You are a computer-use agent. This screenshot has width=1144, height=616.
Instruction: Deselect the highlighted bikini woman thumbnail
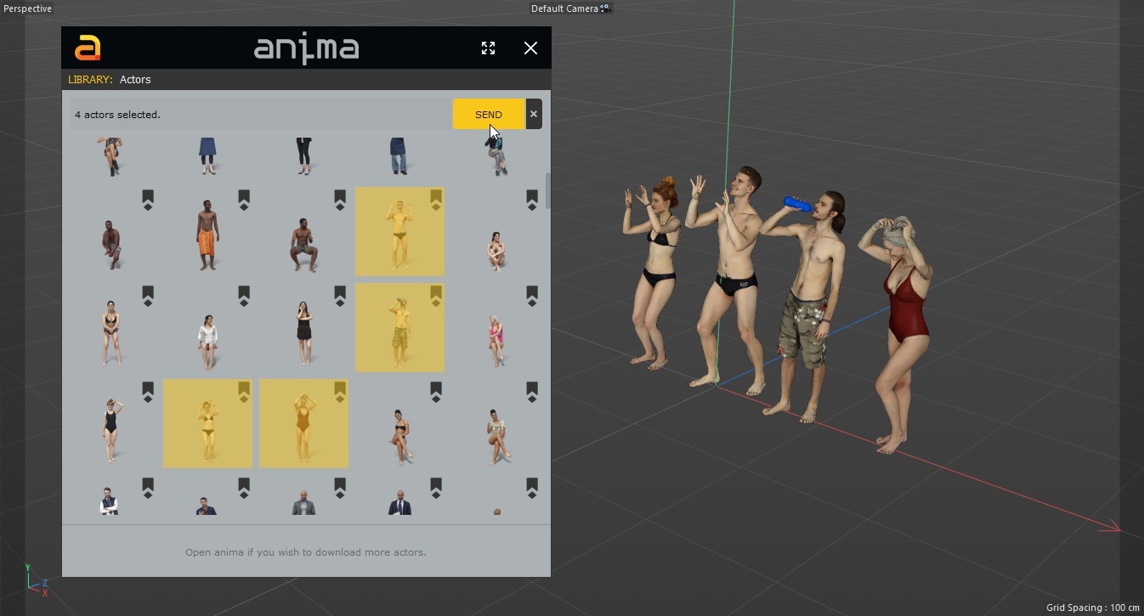(x=207, y=424)
